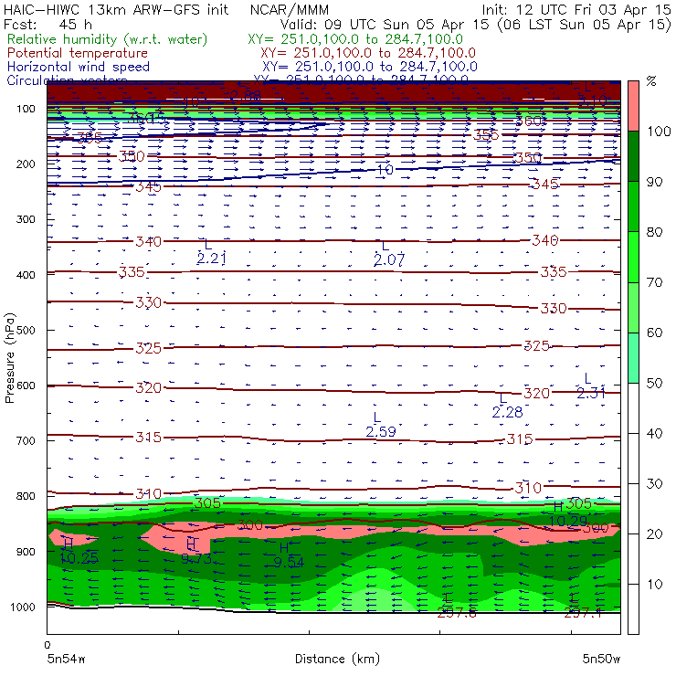Click the 'Fcst: 45 h' forecast label
This screenshot has height=676, width=676.
tap(48, 24)
